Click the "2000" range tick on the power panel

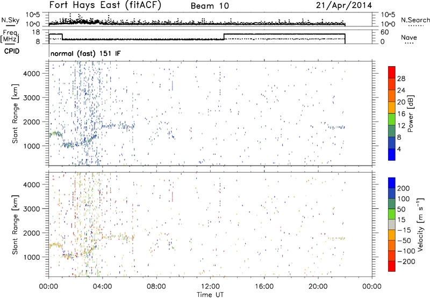point(31,122)
